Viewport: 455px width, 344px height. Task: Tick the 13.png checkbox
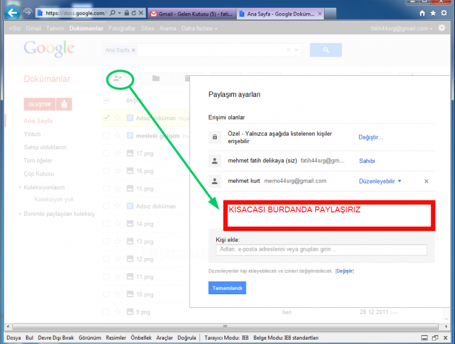[x=106, y=241]
